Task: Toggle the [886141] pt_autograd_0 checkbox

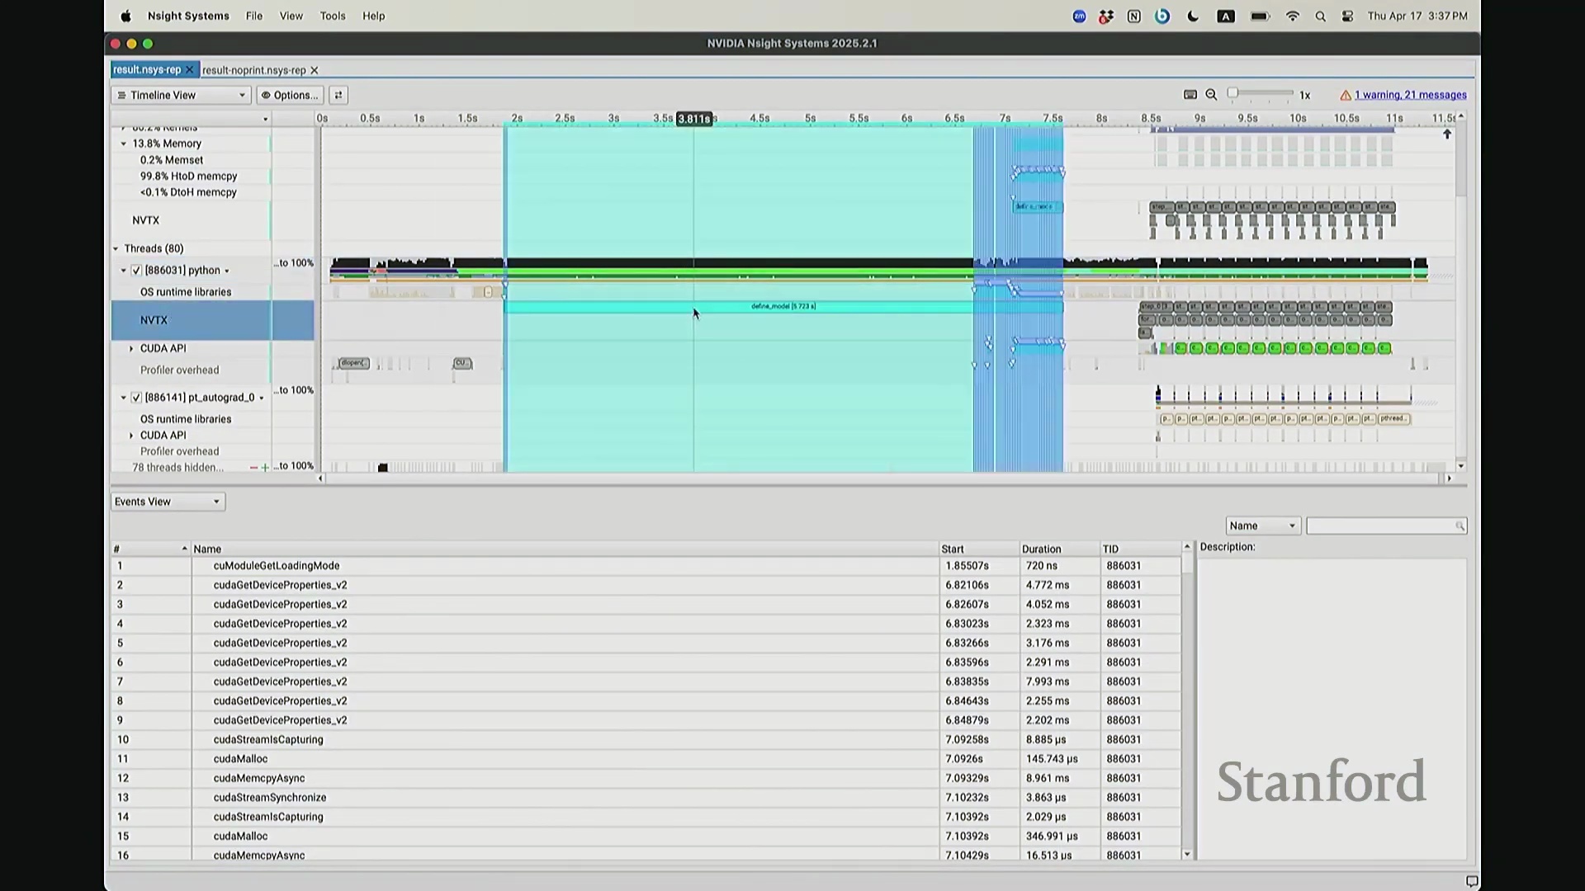Action: pos(136,398)
